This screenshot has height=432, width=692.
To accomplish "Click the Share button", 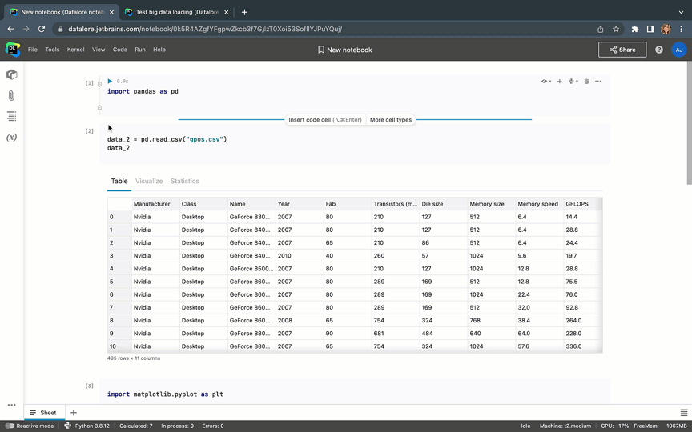I will (622, 50).
